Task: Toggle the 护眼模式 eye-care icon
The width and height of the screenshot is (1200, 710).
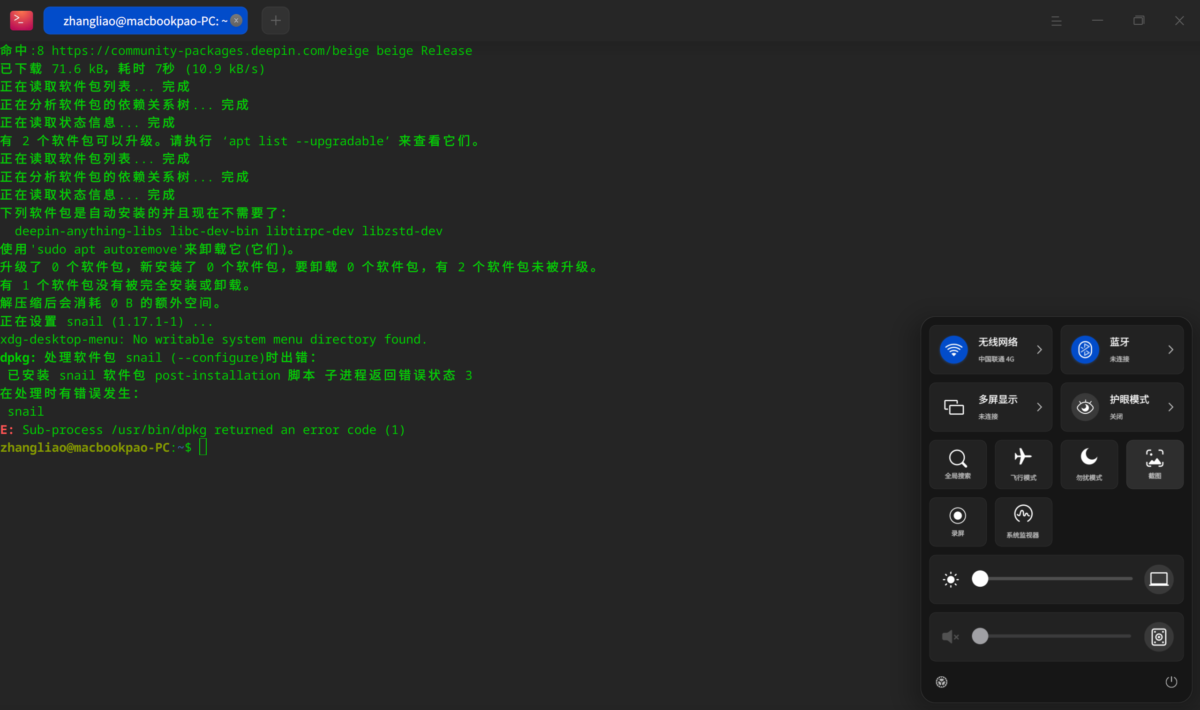Action: [1085, 407]
